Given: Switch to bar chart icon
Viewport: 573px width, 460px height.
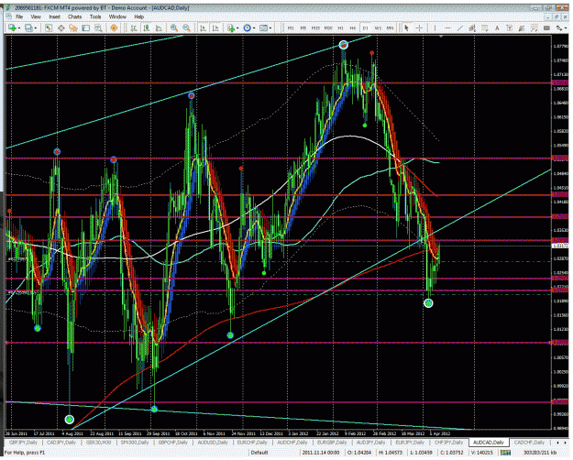Looking at the screenshot, I should click(x=134, y=28).
